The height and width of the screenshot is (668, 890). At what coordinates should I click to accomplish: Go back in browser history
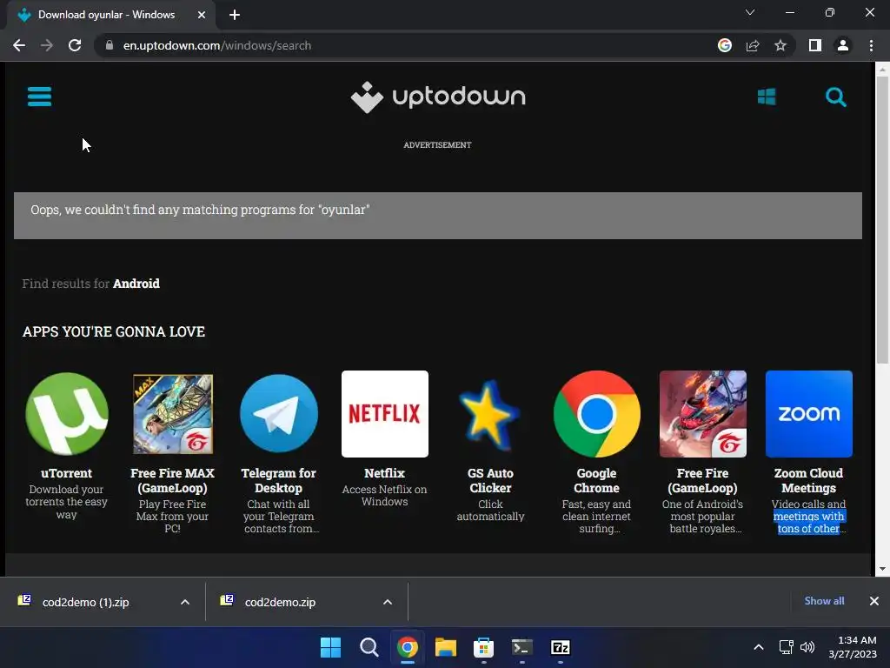[x=19, y=45]
